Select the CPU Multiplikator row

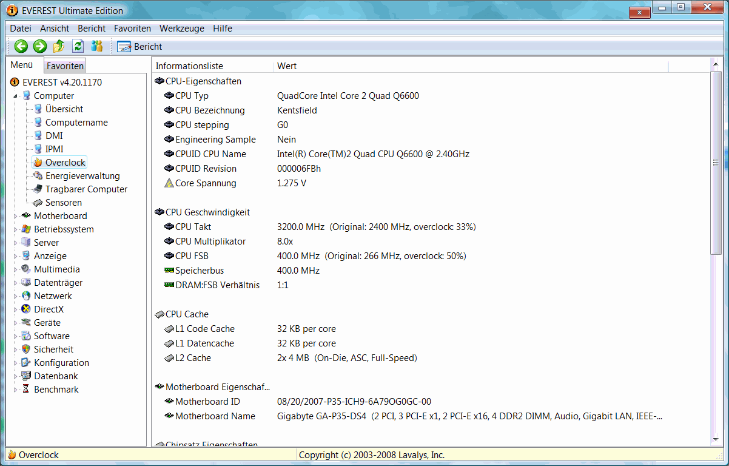[x=431, y=241]
